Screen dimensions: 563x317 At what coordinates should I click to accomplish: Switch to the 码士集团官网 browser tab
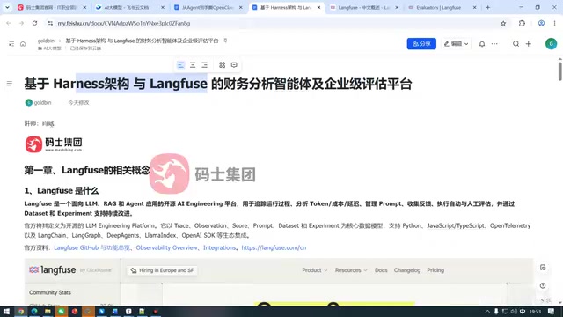pos(52,8)
